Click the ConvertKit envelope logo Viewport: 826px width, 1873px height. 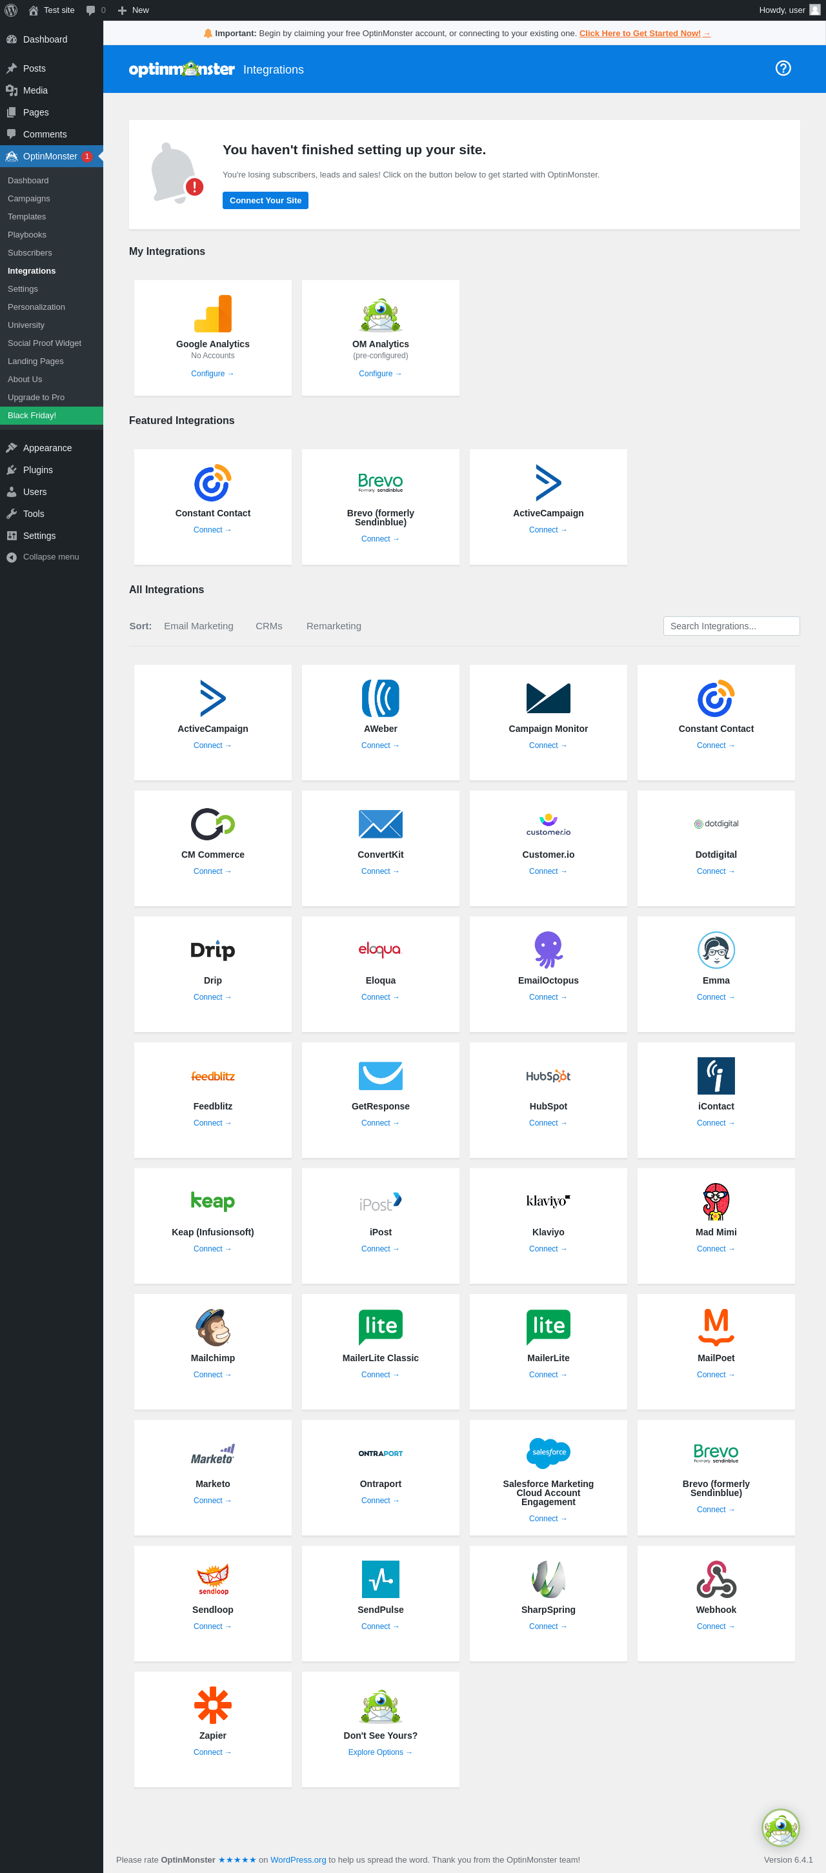(380, 824)
